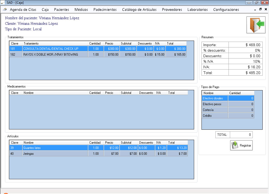Click clave 39 in Artículos
This screenshot has height=194, width=269.
click(16, 148)
